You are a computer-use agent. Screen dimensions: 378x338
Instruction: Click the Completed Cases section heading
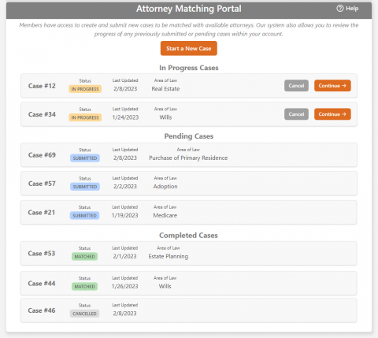188,235
